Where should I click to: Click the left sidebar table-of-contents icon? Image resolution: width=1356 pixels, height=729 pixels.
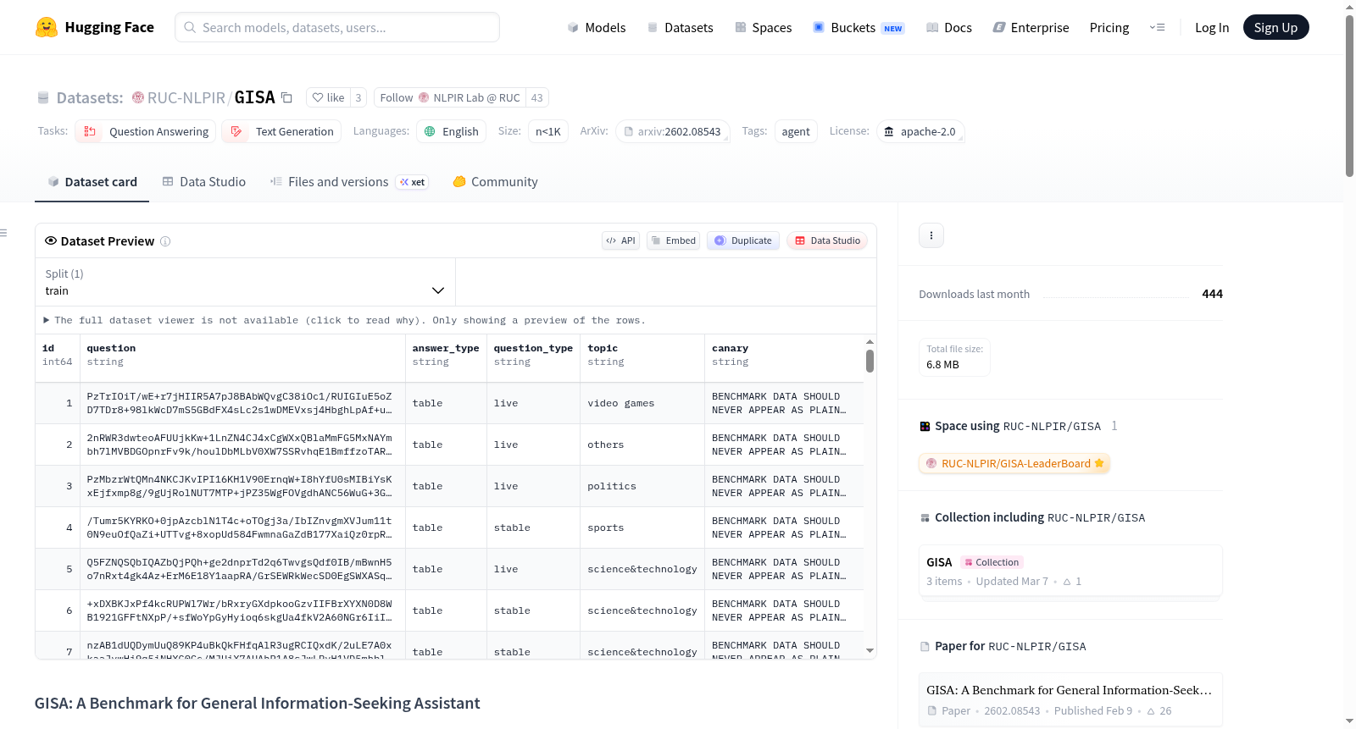(4, 233)
